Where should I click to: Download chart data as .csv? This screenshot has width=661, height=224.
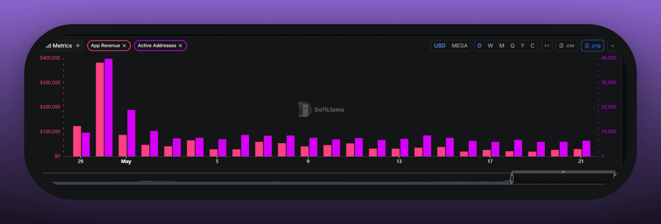[x=566, y=46]
